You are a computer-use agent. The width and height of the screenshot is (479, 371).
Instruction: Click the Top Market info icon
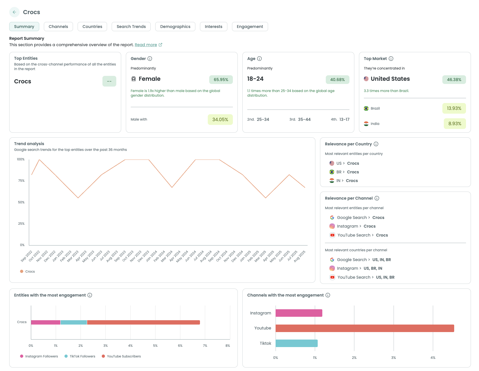coord(391,59)
